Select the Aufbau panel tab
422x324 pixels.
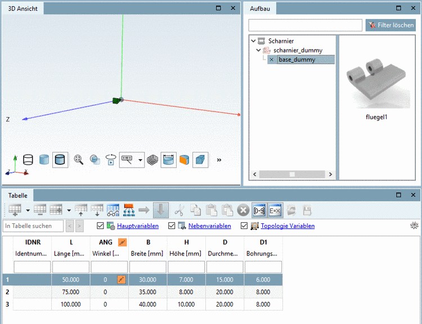click(261, 8)
